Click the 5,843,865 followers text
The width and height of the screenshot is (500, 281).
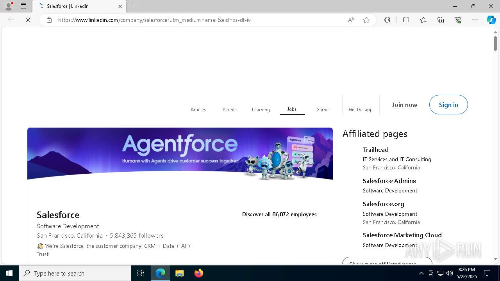point(137,236)
